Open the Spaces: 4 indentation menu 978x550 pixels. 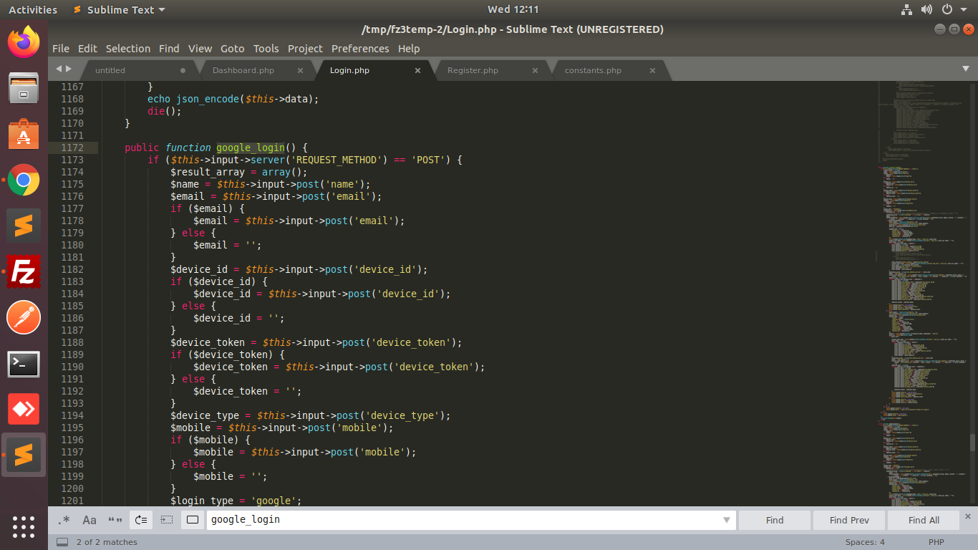865,542
